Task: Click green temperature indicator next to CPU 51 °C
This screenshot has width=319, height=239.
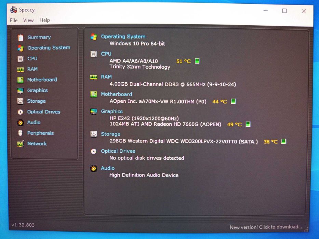Action: [x=197, y=61]
